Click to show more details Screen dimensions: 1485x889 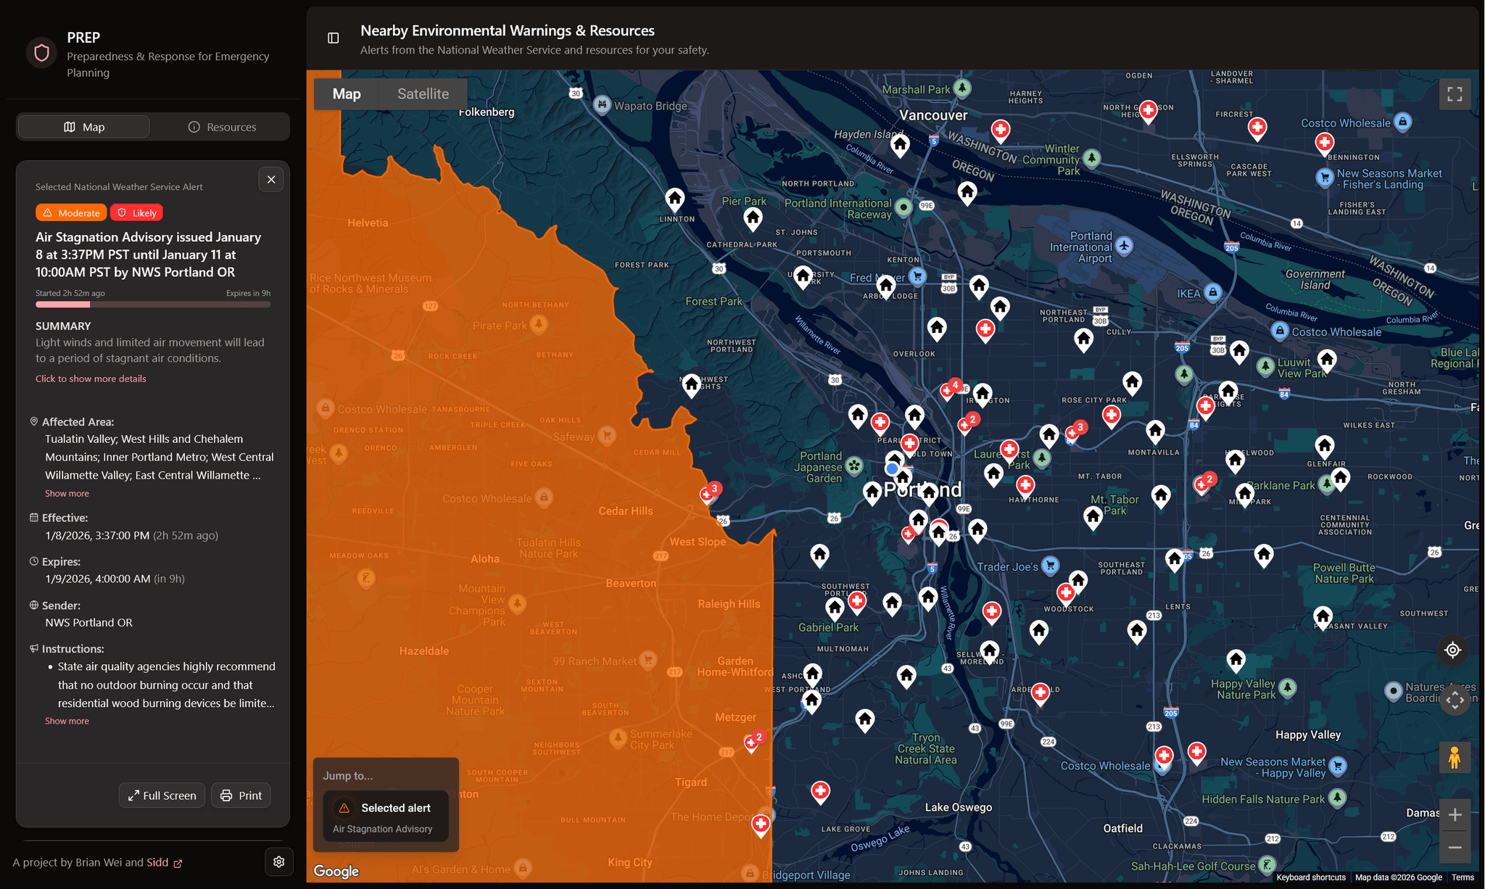pos(91,379)
